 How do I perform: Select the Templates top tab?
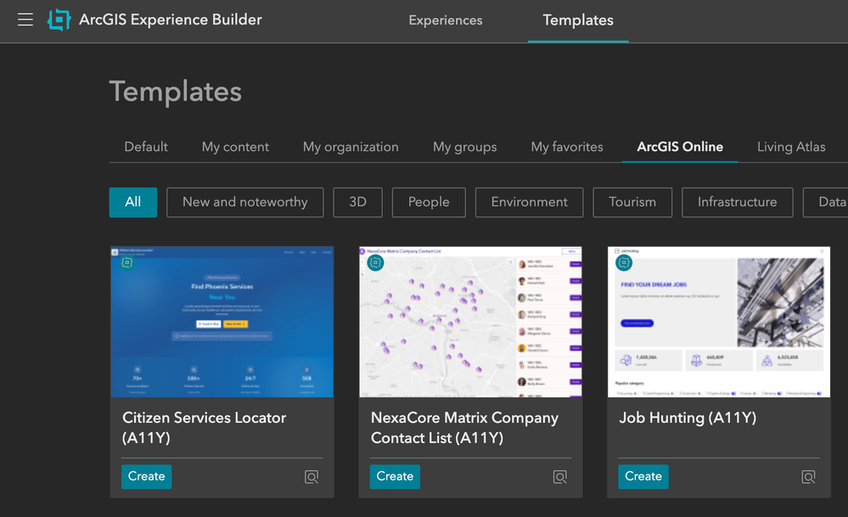tap(578, 20)
